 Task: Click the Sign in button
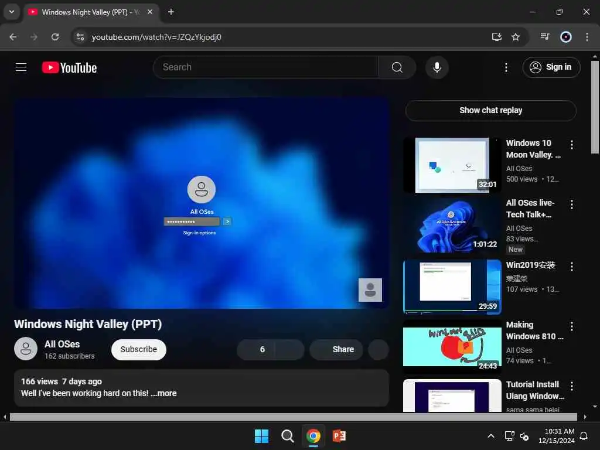coord(551,67)
